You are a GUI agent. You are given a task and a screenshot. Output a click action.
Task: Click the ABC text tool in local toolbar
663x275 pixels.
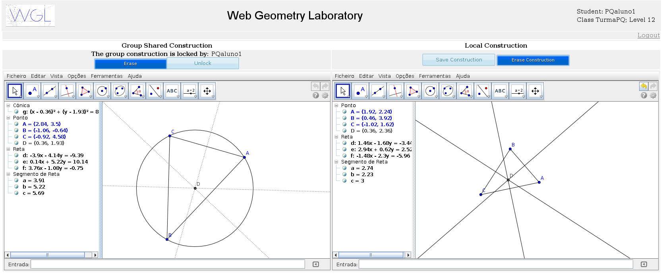[500, 91]
